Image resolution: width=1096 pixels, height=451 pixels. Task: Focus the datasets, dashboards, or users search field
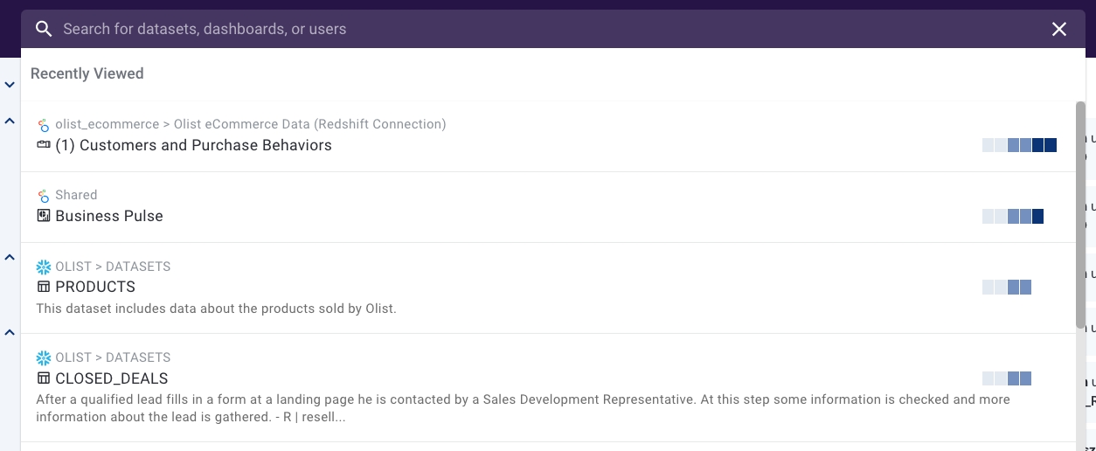pyautogui.click(x=524, y=29)
